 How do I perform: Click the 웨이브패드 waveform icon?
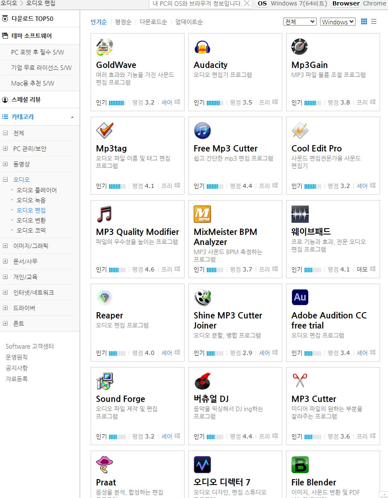(x=300, y=214)
